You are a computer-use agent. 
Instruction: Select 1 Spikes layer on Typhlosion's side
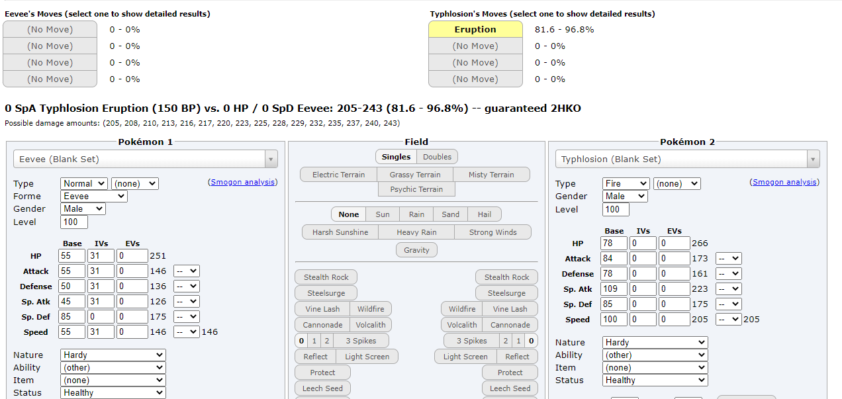(518, 341)
